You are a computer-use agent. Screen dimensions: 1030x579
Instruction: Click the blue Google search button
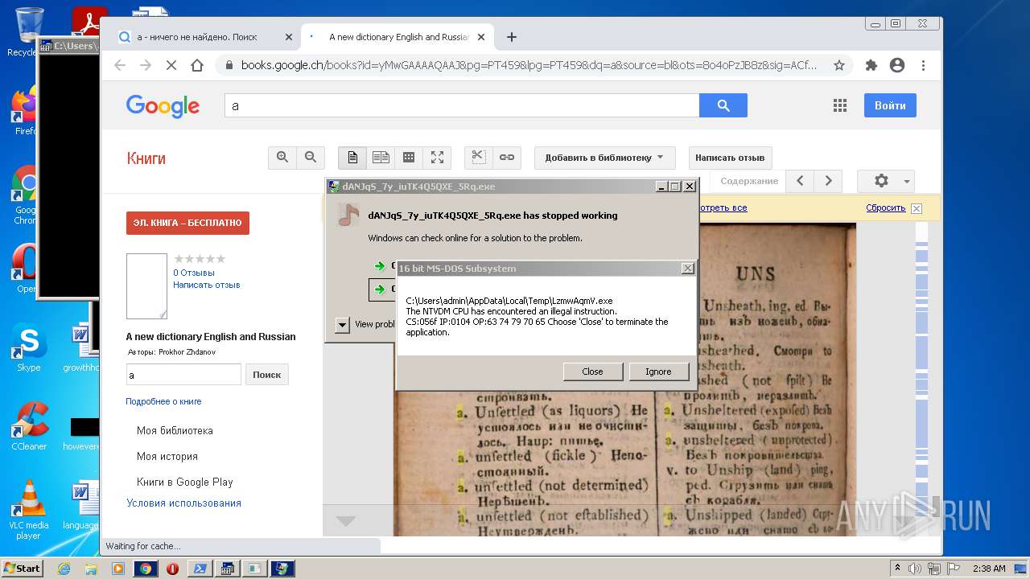tap(723, 105)
